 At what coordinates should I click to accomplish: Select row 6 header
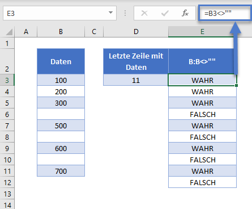coord(7,114)
